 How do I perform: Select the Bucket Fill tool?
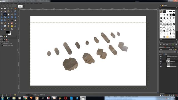[15, 20]
